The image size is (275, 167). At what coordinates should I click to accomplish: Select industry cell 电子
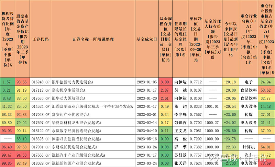pos(249,82)
